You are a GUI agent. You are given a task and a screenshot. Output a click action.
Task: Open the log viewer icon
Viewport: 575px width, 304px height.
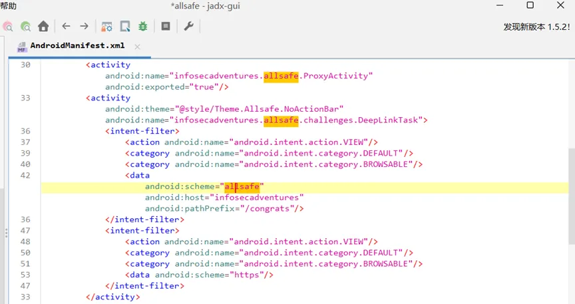click(x=166, y=26)
